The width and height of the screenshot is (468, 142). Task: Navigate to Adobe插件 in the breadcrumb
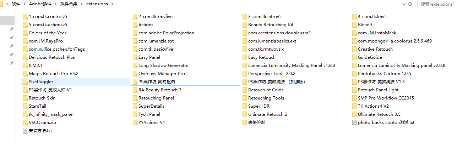click(x=40, y=4)
